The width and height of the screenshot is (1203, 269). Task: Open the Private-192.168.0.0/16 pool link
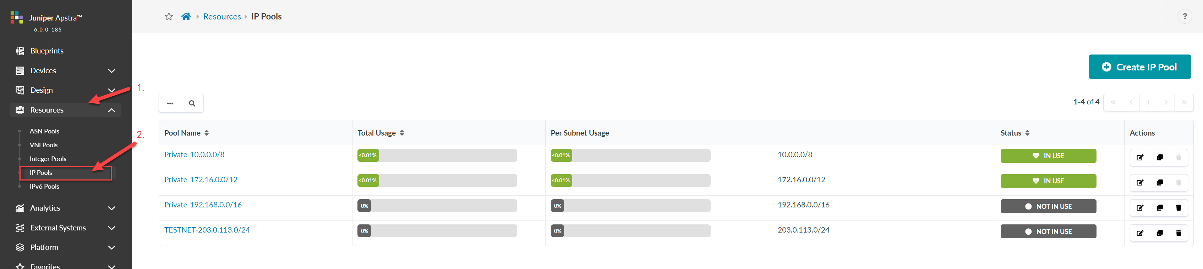click(x=203, y=205)
